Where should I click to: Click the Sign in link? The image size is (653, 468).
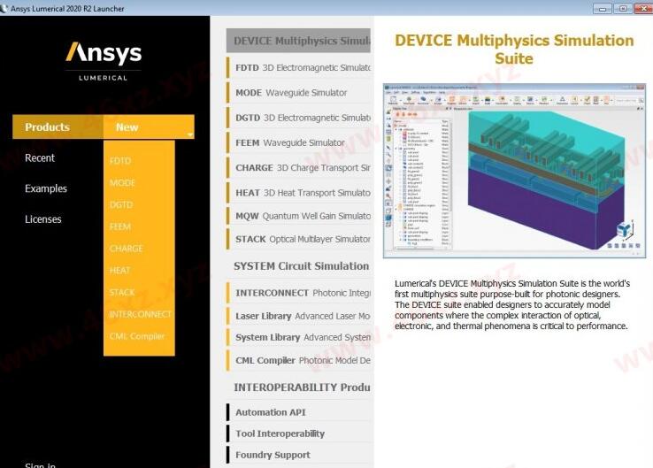tap(40, 464)
